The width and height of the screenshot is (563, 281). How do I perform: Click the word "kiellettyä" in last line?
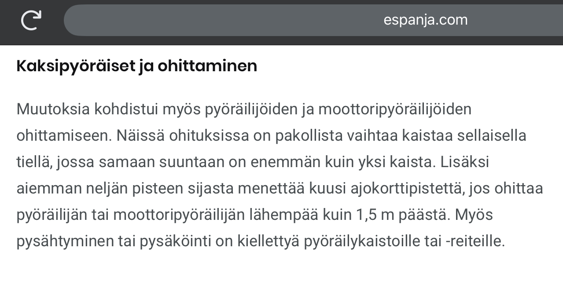click(275, 242)
